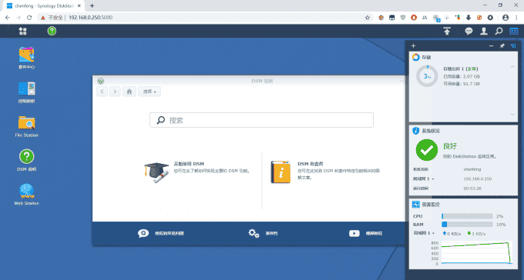524x280 pixels.
Task: Open the notifications speech bubble icon
Action: (469, 31)
